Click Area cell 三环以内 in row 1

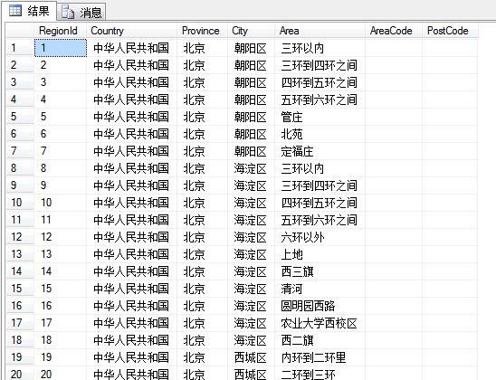pyautogui.click(x=320, y=48)
